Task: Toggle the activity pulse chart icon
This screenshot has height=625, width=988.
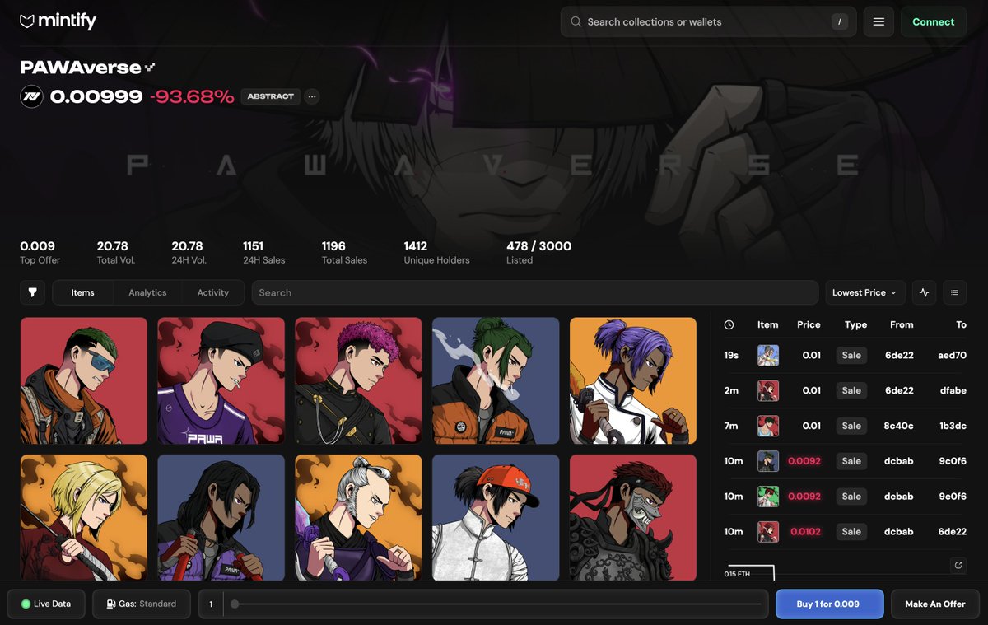Action: click(x=924, y=292)
